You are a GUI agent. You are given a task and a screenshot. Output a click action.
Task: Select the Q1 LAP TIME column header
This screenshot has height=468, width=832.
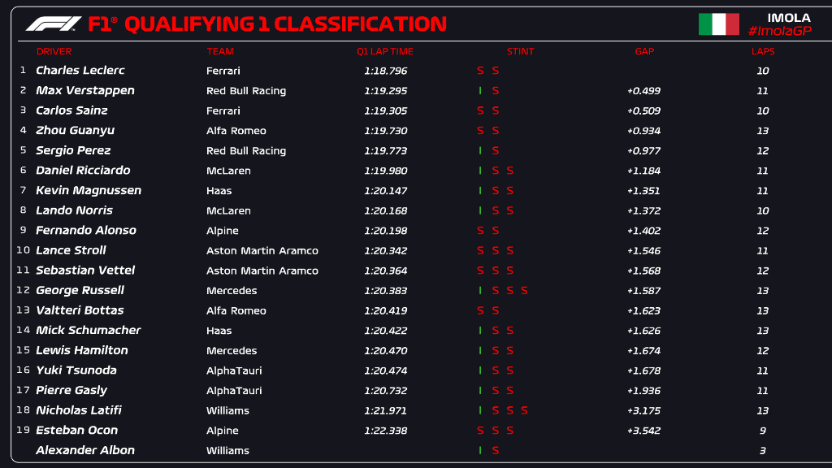click(x=384, y=51)
